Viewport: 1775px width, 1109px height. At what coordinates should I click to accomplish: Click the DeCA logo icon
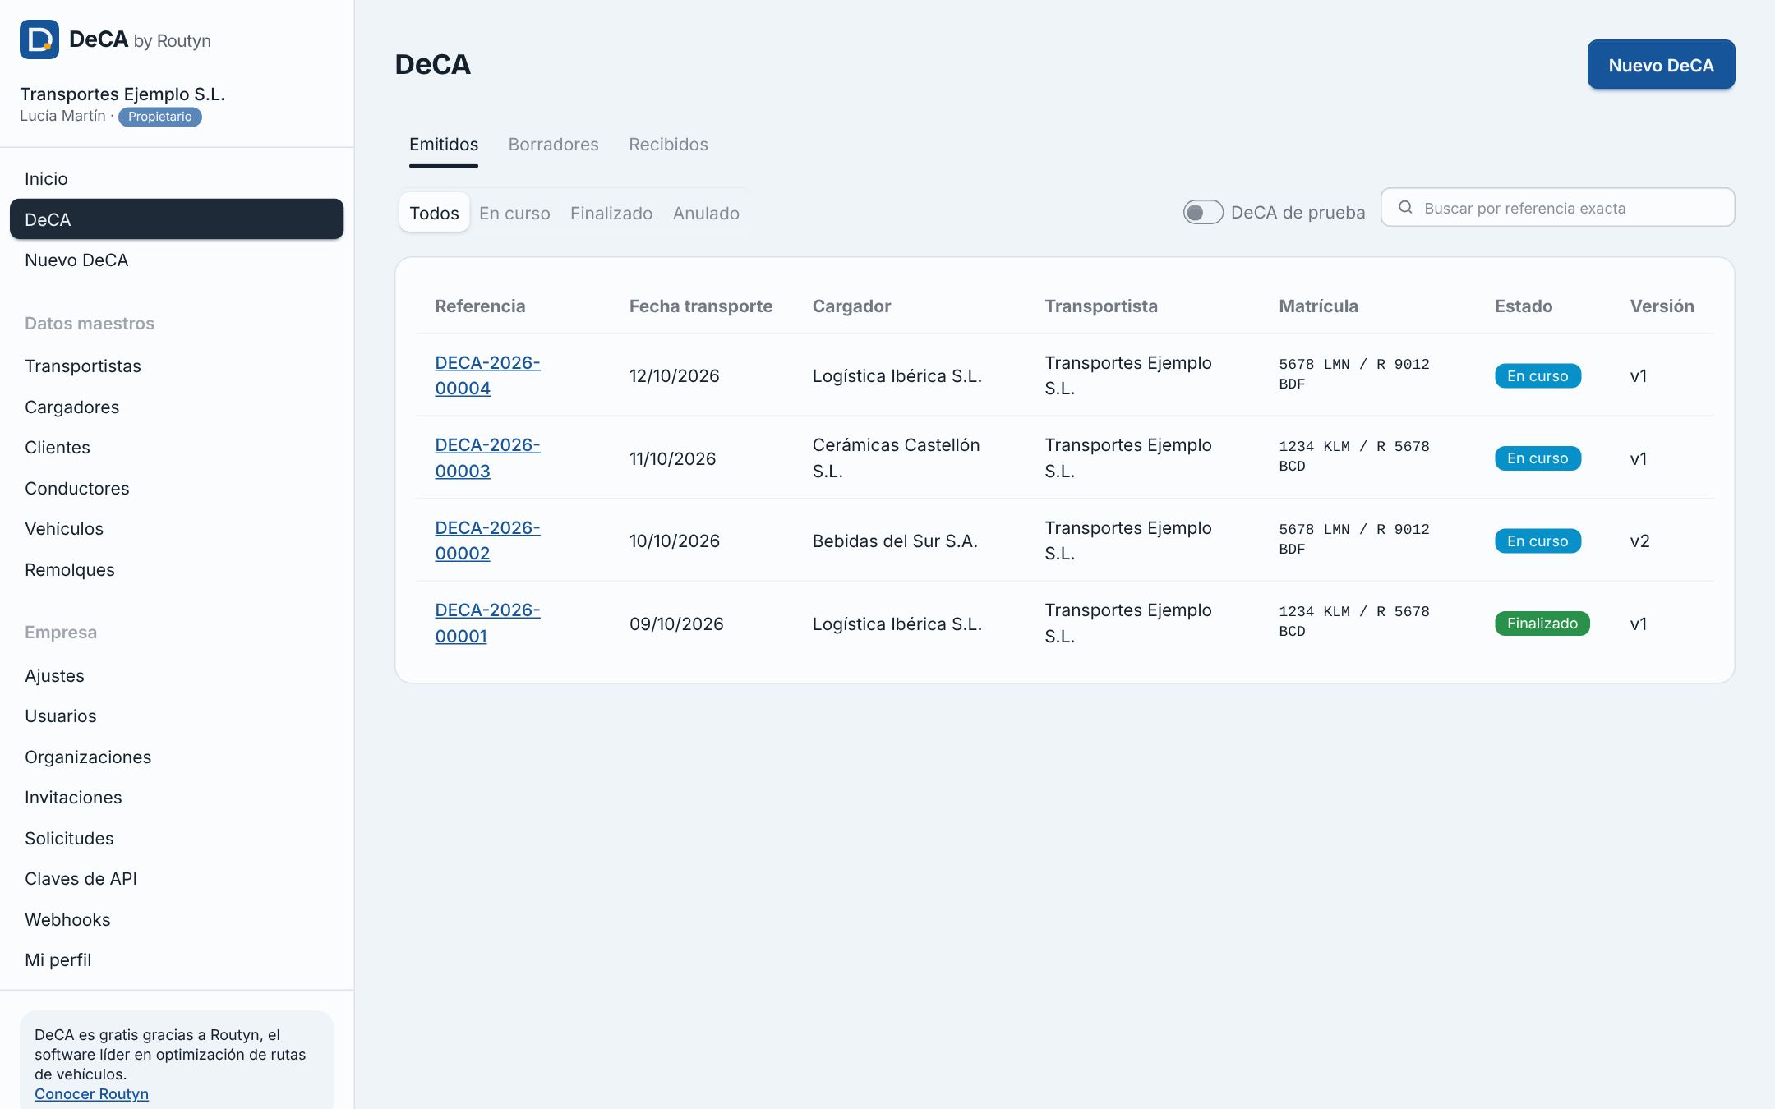(x=39, y=39)
